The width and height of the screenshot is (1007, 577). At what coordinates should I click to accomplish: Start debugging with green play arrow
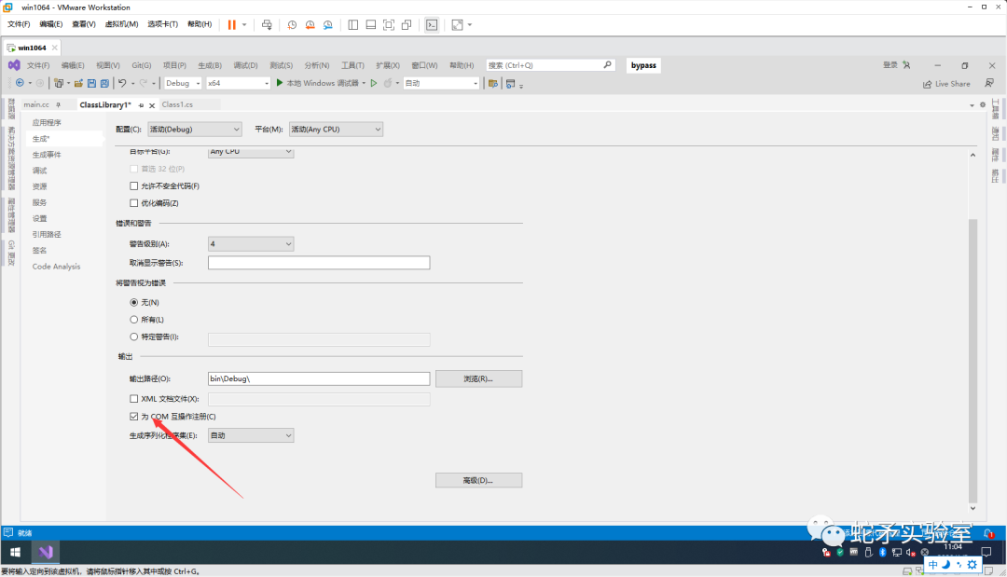[280, 83]
